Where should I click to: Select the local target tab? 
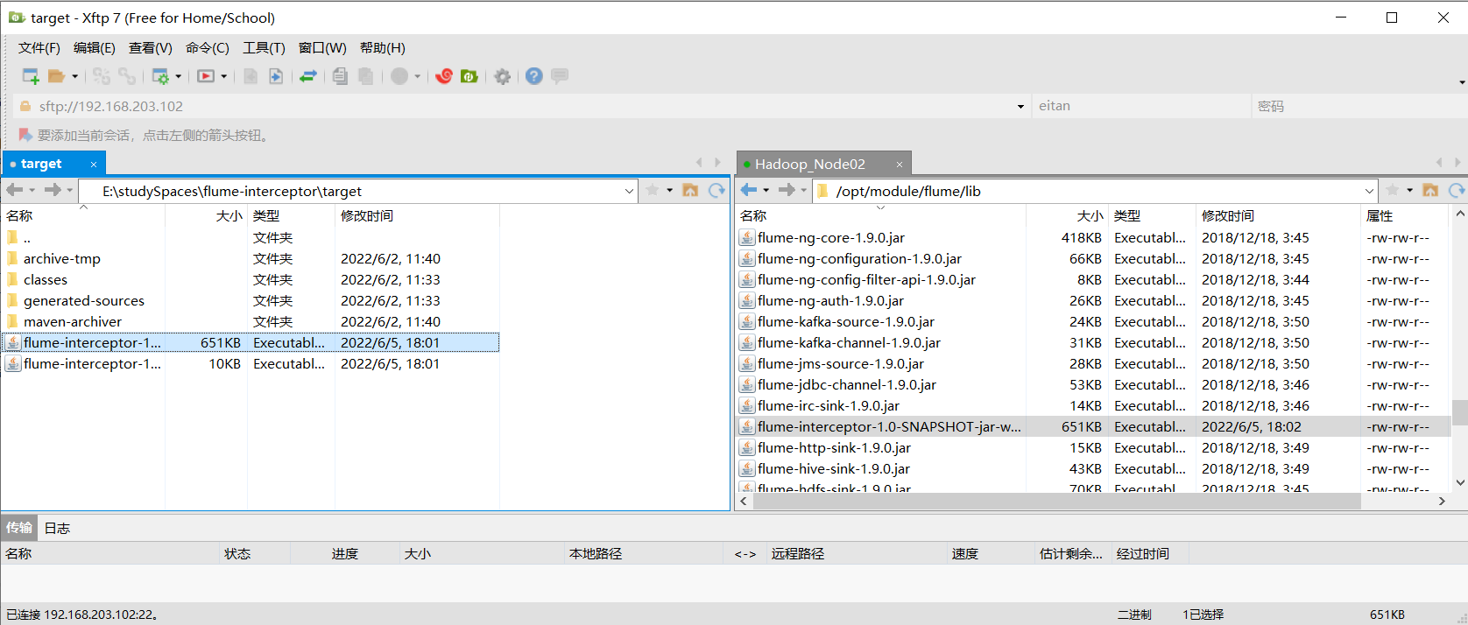click(41, 164)
